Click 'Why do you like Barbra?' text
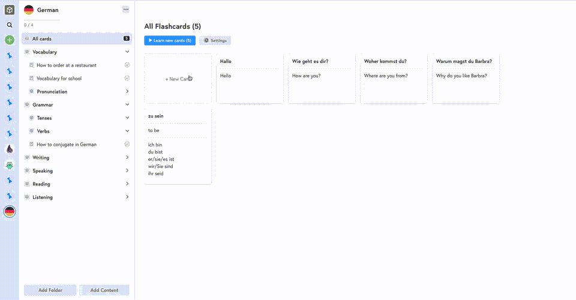 [461, 76]
